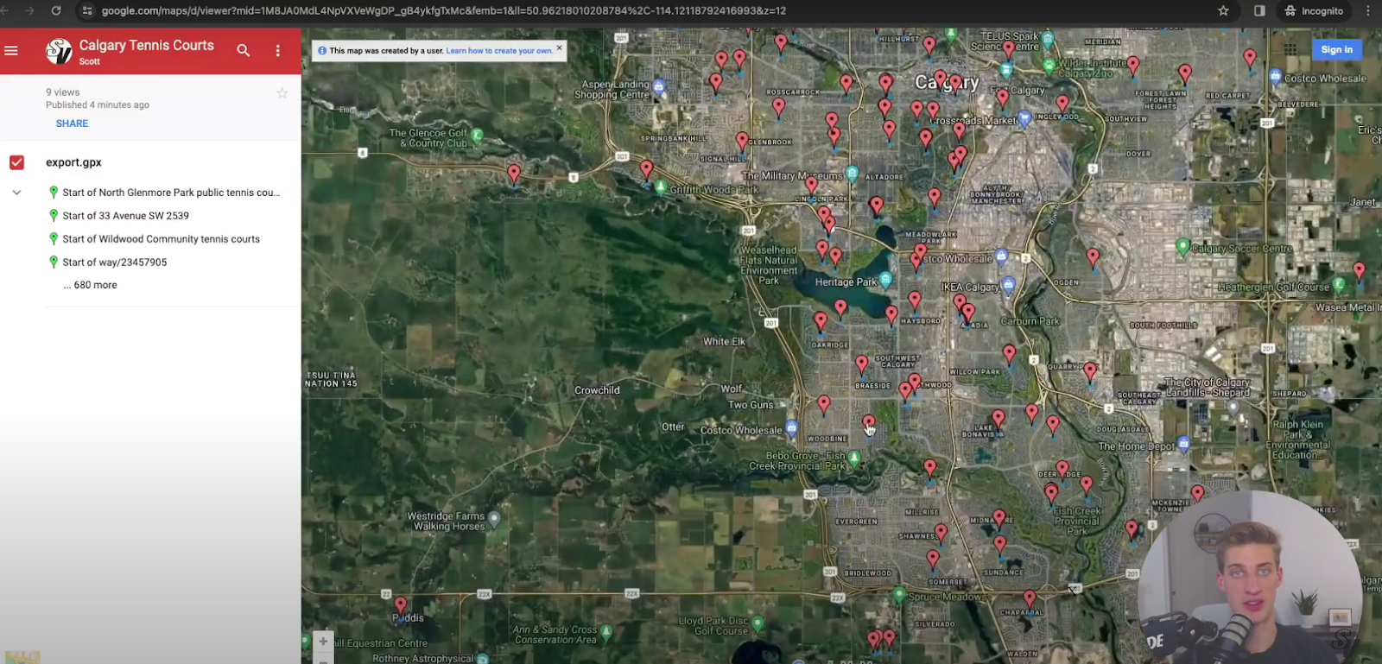Click the browser address bar URL
The image size is (1382, 664).
coord(443,10)
